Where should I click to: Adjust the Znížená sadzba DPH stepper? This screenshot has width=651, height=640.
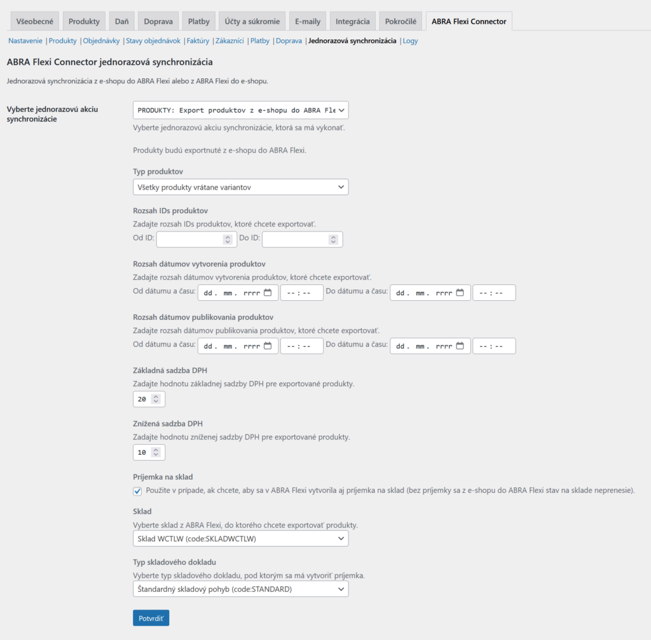[156, 452]
